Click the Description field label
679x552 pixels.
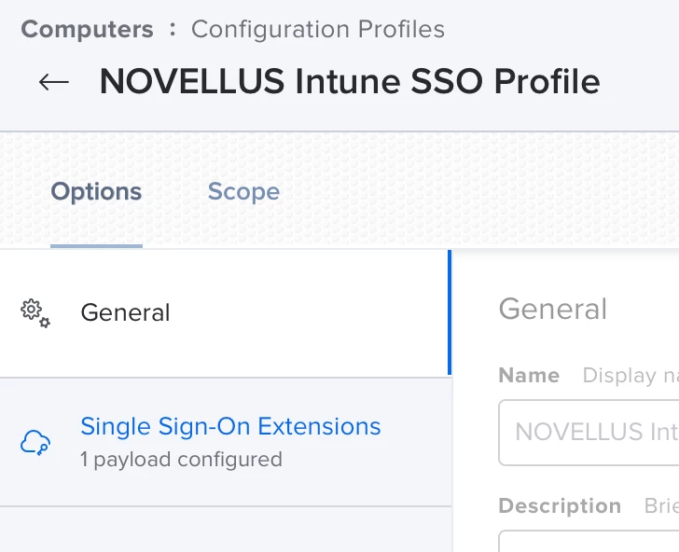point(560,505)
